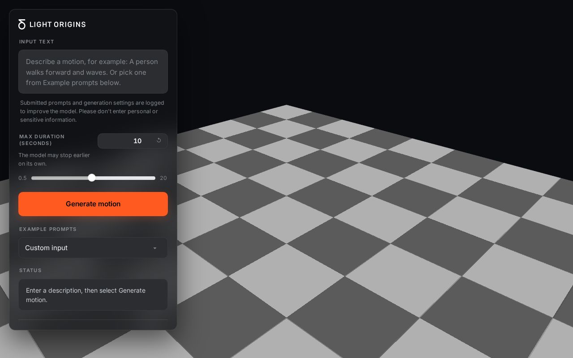
Task: Click the Light Origins logo icon
Action: [22, 24]
